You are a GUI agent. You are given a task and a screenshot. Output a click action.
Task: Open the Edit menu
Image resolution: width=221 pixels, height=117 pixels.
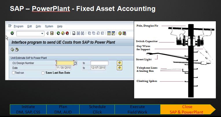click(x=30, y=27)
